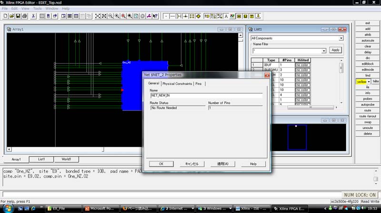Open the Edit menu
Image resolution: width=381 pixels, height=213 pixels.
click(x=14, y=9)
